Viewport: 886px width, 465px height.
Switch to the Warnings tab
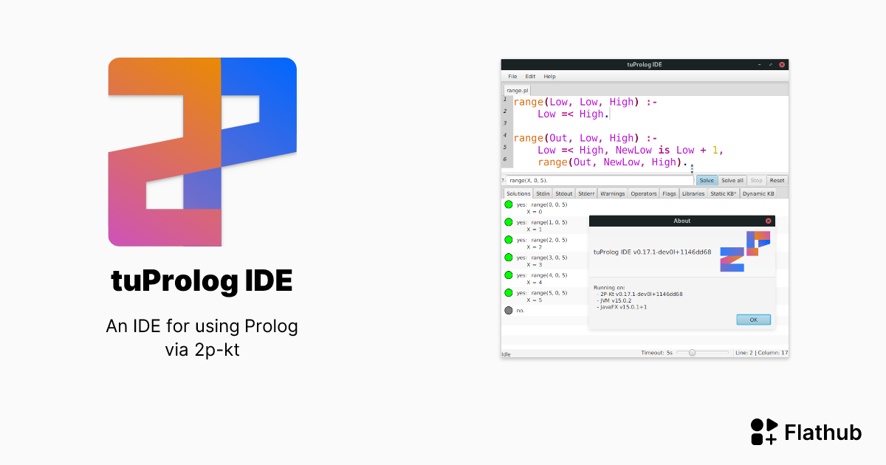(x=613, y=193)
